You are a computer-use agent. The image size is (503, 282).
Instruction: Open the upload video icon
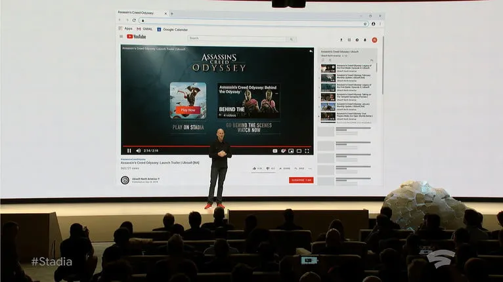pyautogui.click(x=341, y=40)
